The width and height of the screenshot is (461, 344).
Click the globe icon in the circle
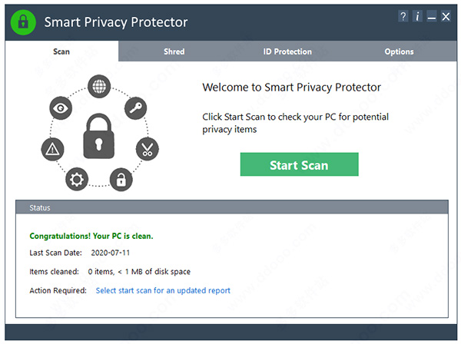pos(98,86)
